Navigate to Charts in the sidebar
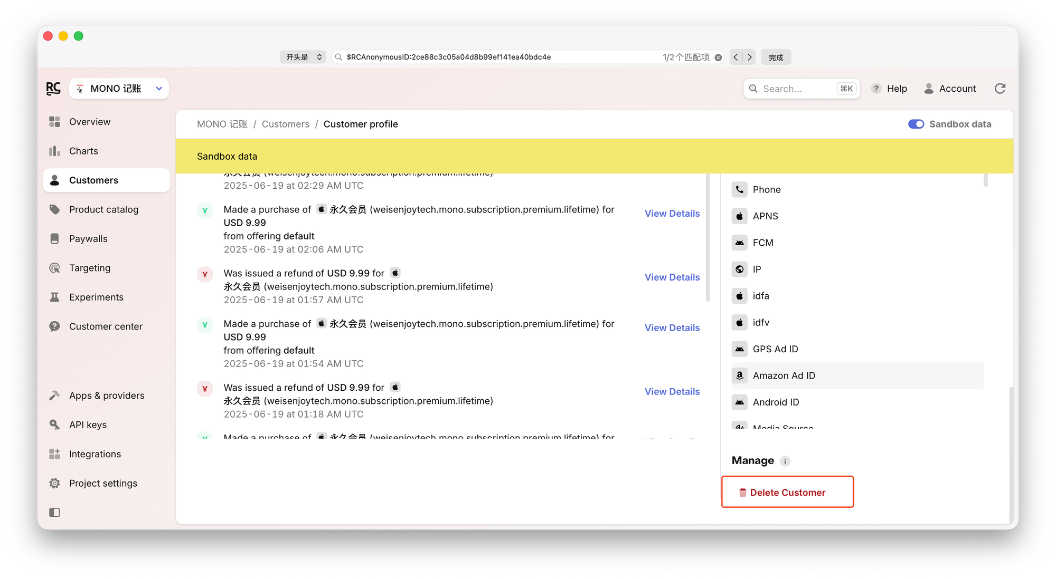Image resolution: width=1056 pixels, height=579 pixels. pyautogui.click(x=83, y=151)
